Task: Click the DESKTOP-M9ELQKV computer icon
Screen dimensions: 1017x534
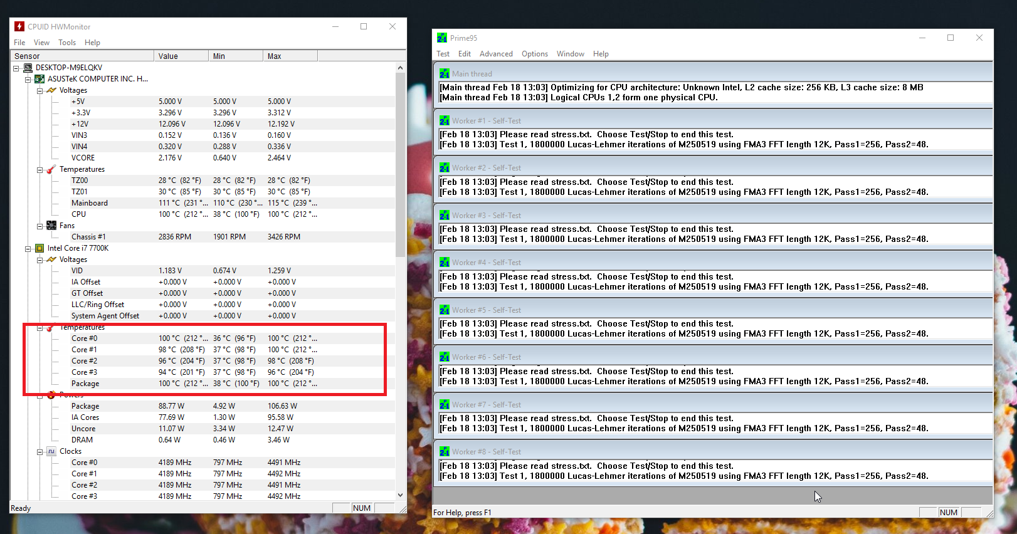Action: pyautogui.click(x=28, y=68)
